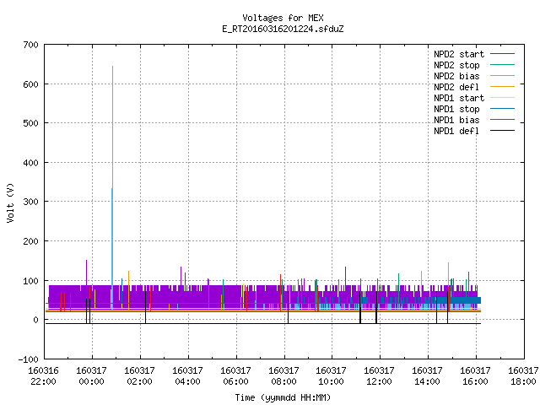540x405 pixels.
Task: Click the file name E_RT20160316201224.sfduZ subtitle
Action: coord(283,29)
